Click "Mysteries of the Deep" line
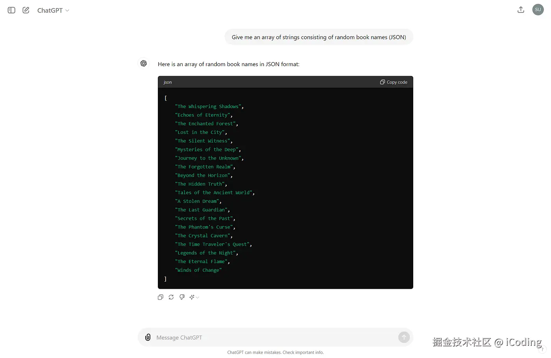Viewport: 551px width, 358px height. click(x=208, y=150)
